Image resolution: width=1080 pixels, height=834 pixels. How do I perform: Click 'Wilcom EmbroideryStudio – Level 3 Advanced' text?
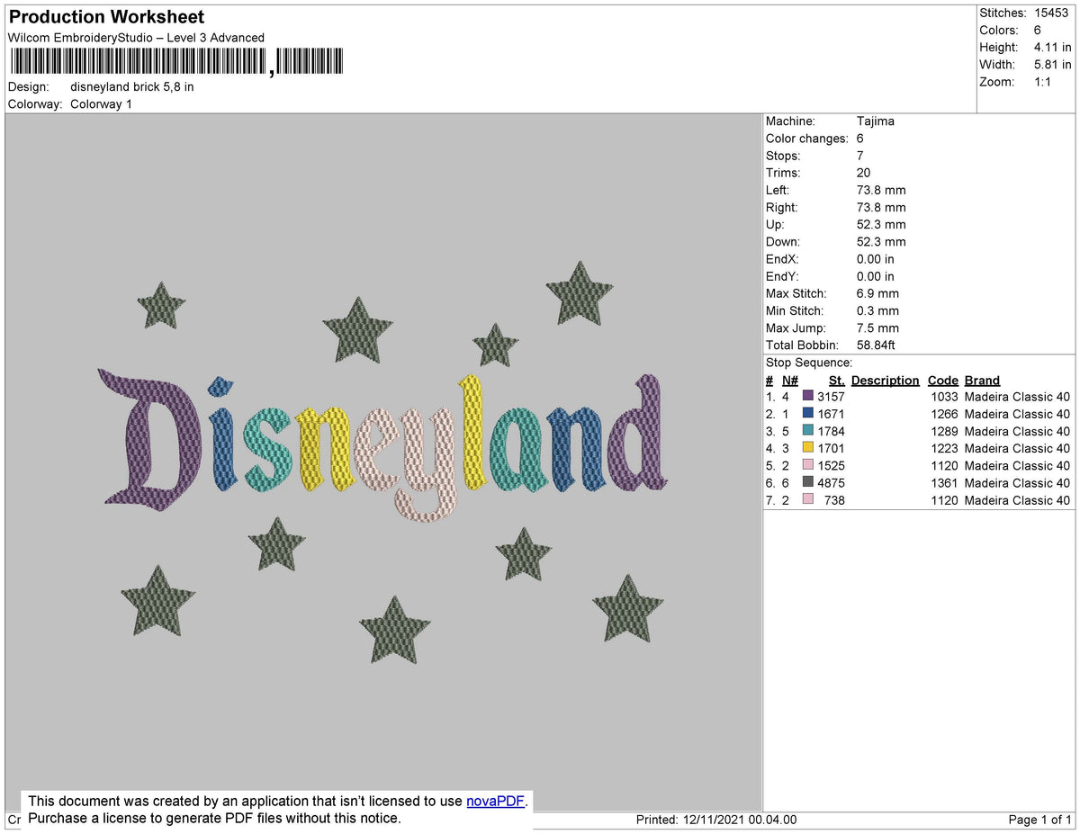136,38
